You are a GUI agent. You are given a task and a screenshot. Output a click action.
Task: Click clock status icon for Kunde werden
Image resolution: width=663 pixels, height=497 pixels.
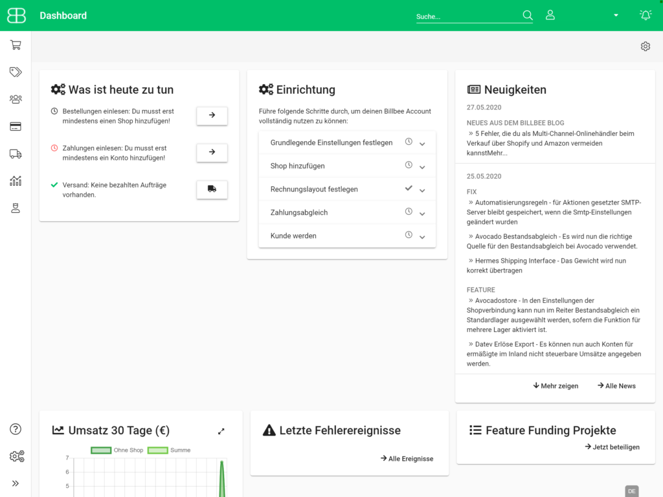(409, 234)
